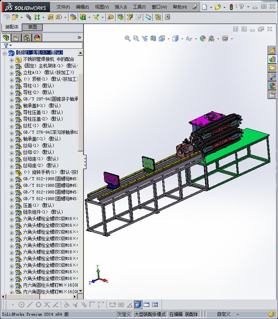
Task: Select 旋转手柄<1> component in tree
Action: [51, 172]
